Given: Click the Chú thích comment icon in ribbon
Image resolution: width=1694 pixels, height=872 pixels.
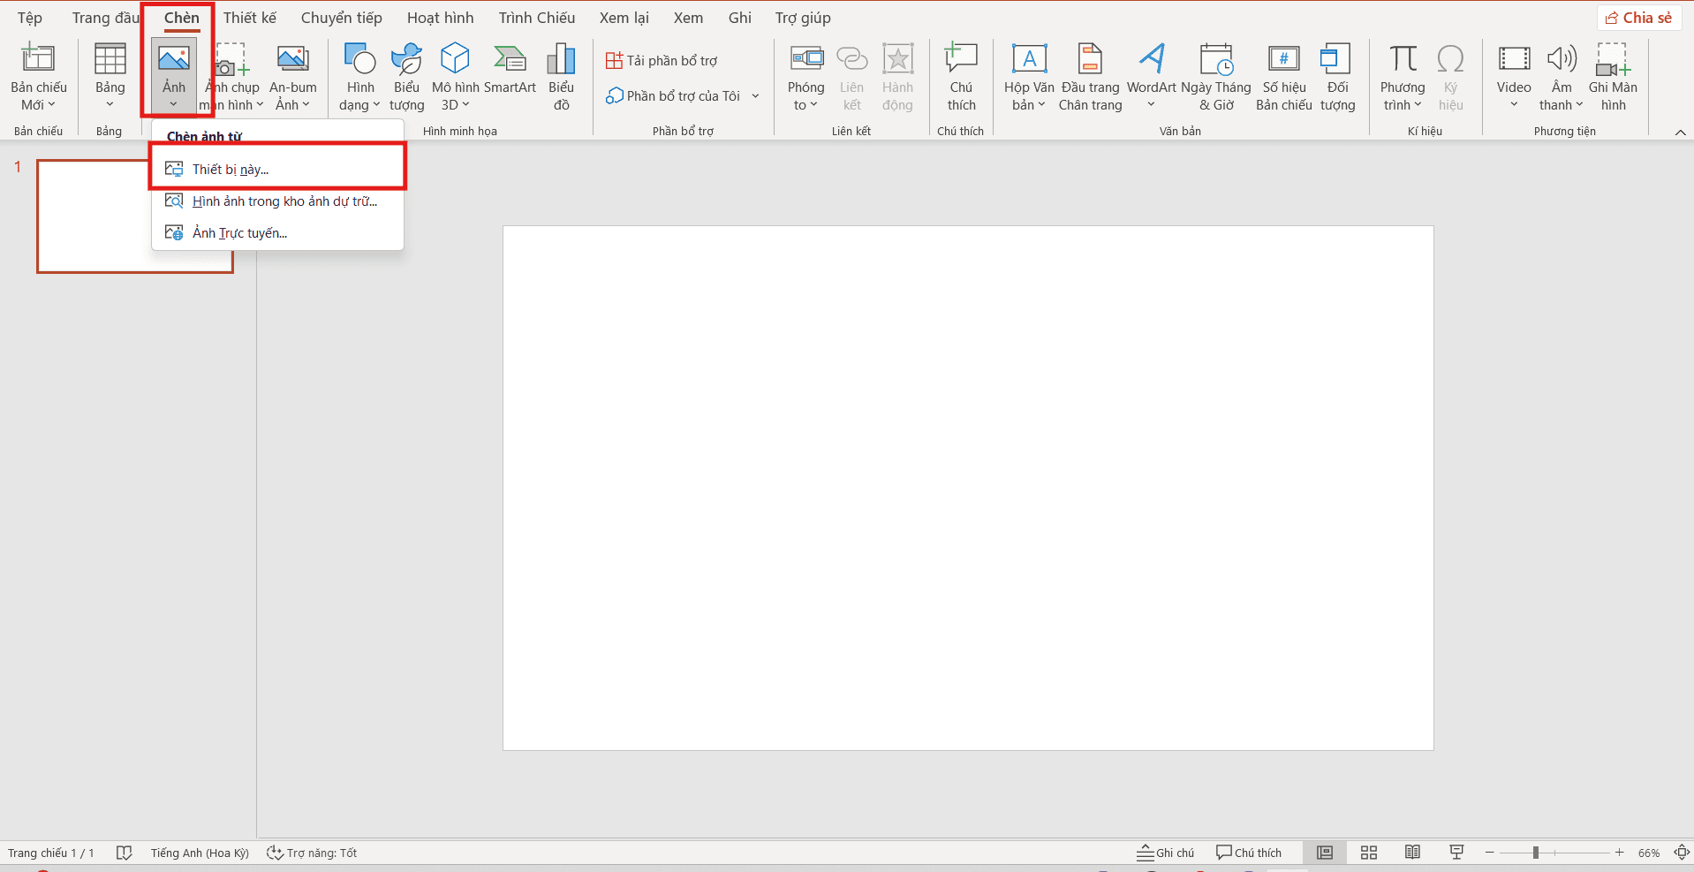Looking at the screenshot, I should pyautogui.click(x=961, y=60).
